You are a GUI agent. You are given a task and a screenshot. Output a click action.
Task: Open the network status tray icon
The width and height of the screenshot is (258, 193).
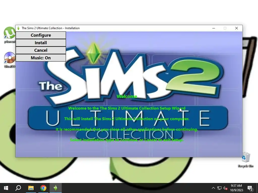(x=219, y=188)
